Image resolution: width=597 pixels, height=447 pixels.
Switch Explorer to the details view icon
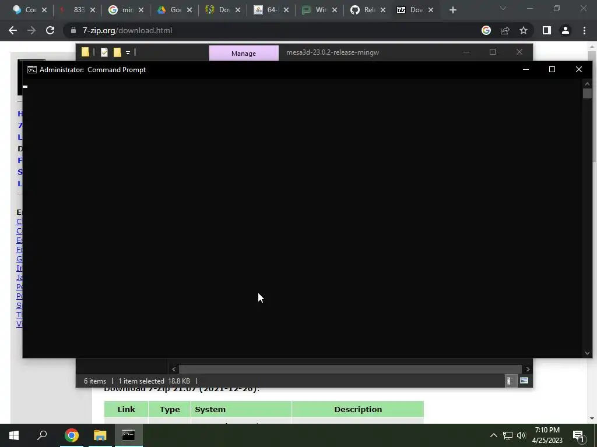tap(509, 381)
